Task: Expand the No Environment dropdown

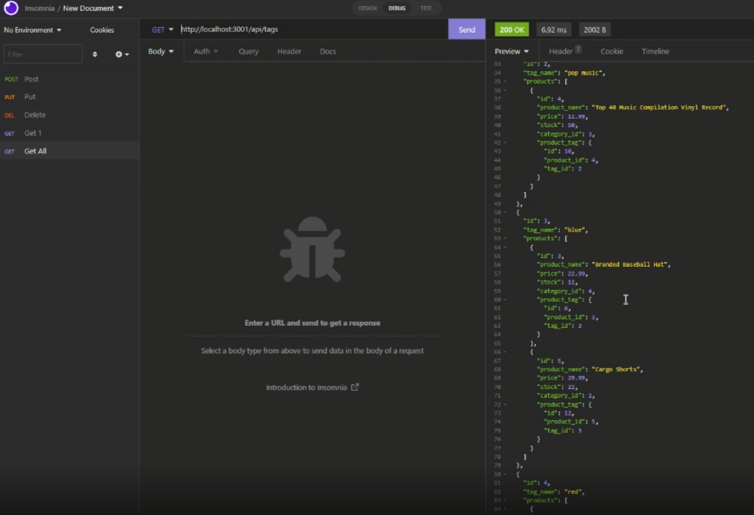Action: (33, 30)
